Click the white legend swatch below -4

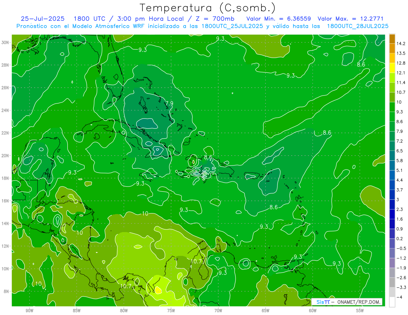tap(392, 302)
